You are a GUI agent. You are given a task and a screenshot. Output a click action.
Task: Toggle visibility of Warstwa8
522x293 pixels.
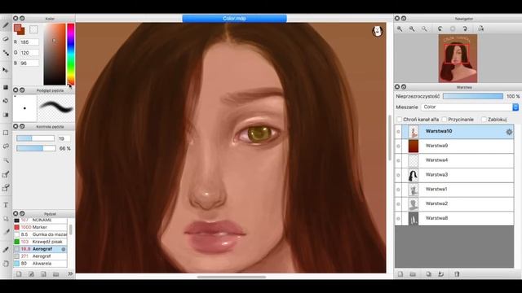(x=398, y=219)
